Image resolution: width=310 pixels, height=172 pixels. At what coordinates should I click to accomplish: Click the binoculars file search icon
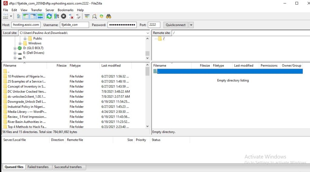109,16
